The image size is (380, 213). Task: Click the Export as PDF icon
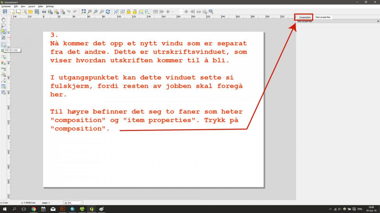[62, 12]
